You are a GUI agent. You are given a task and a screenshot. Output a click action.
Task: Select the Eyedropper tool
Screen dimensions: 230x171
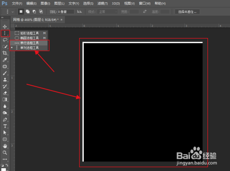[x=5, y=60]
